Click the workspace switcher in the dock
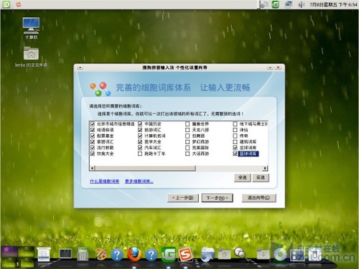Screen dimensions: 359x269 18,257
